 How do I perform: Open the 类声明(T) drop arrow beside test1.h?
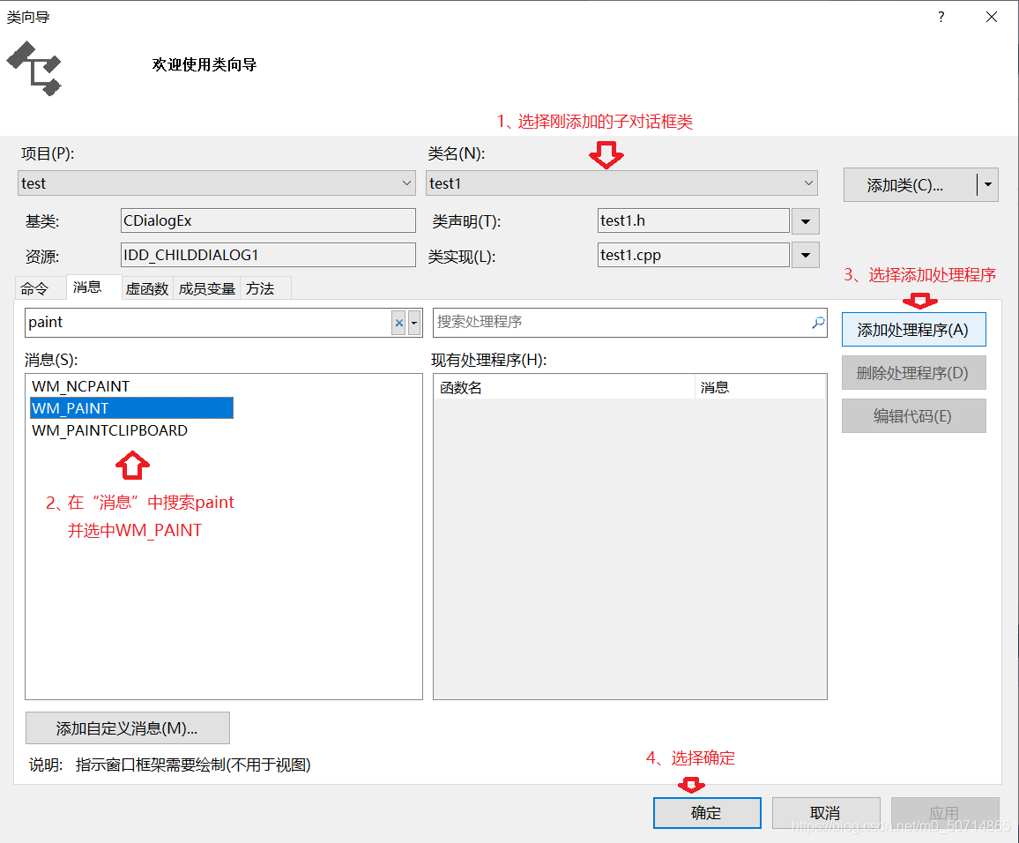click(x=805, y=220)
